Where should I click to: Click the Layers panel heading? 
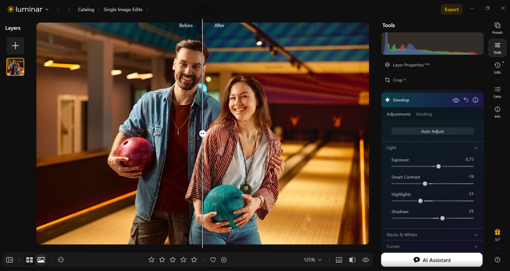[x=13, y=28]
